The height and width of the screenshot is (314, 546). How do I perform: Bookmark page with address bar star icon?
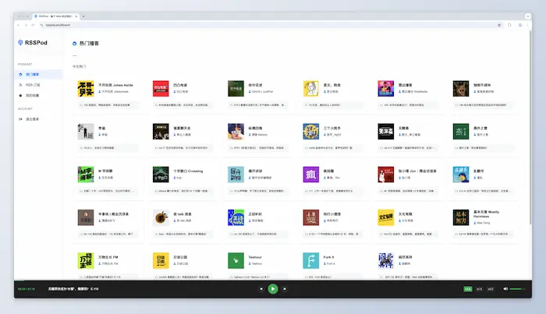[499, 25]
